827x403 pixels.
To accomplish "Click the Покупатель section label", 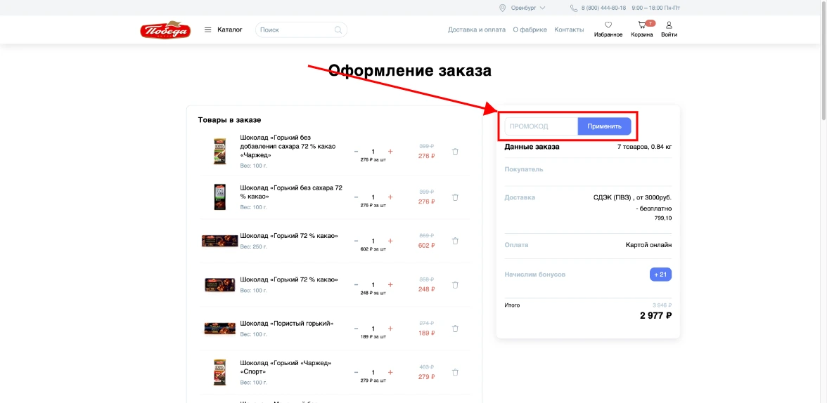I will (x=524, y=169).
